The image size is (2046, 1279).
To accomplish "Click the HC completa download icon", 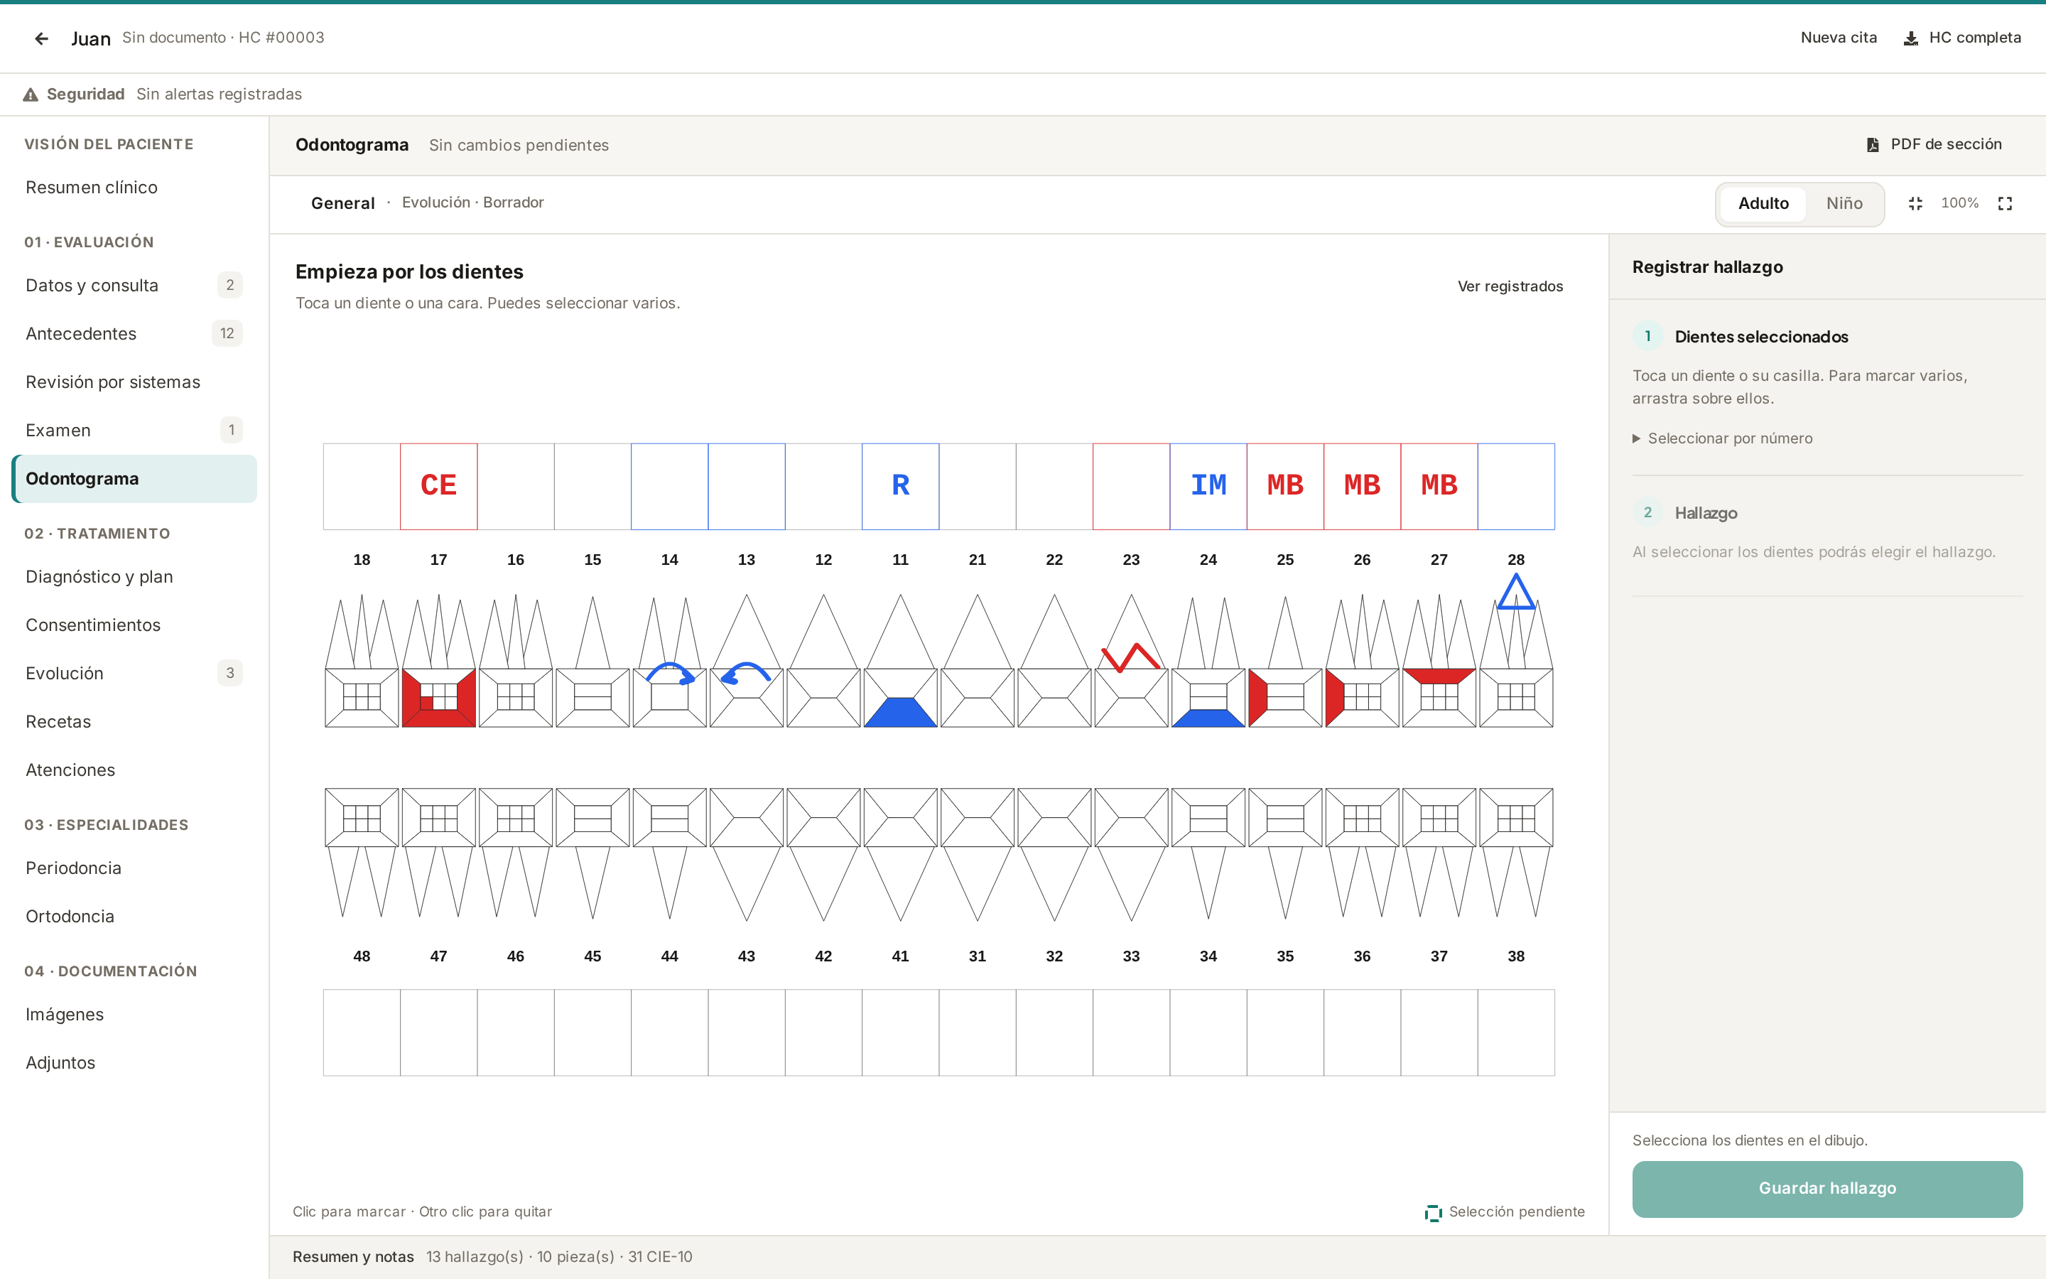I will (1911, 38).
